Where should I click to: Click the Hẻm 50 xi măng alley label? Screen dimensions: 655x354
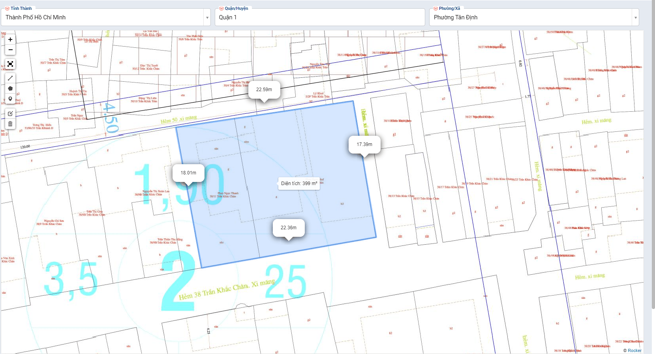click(178, 119)
